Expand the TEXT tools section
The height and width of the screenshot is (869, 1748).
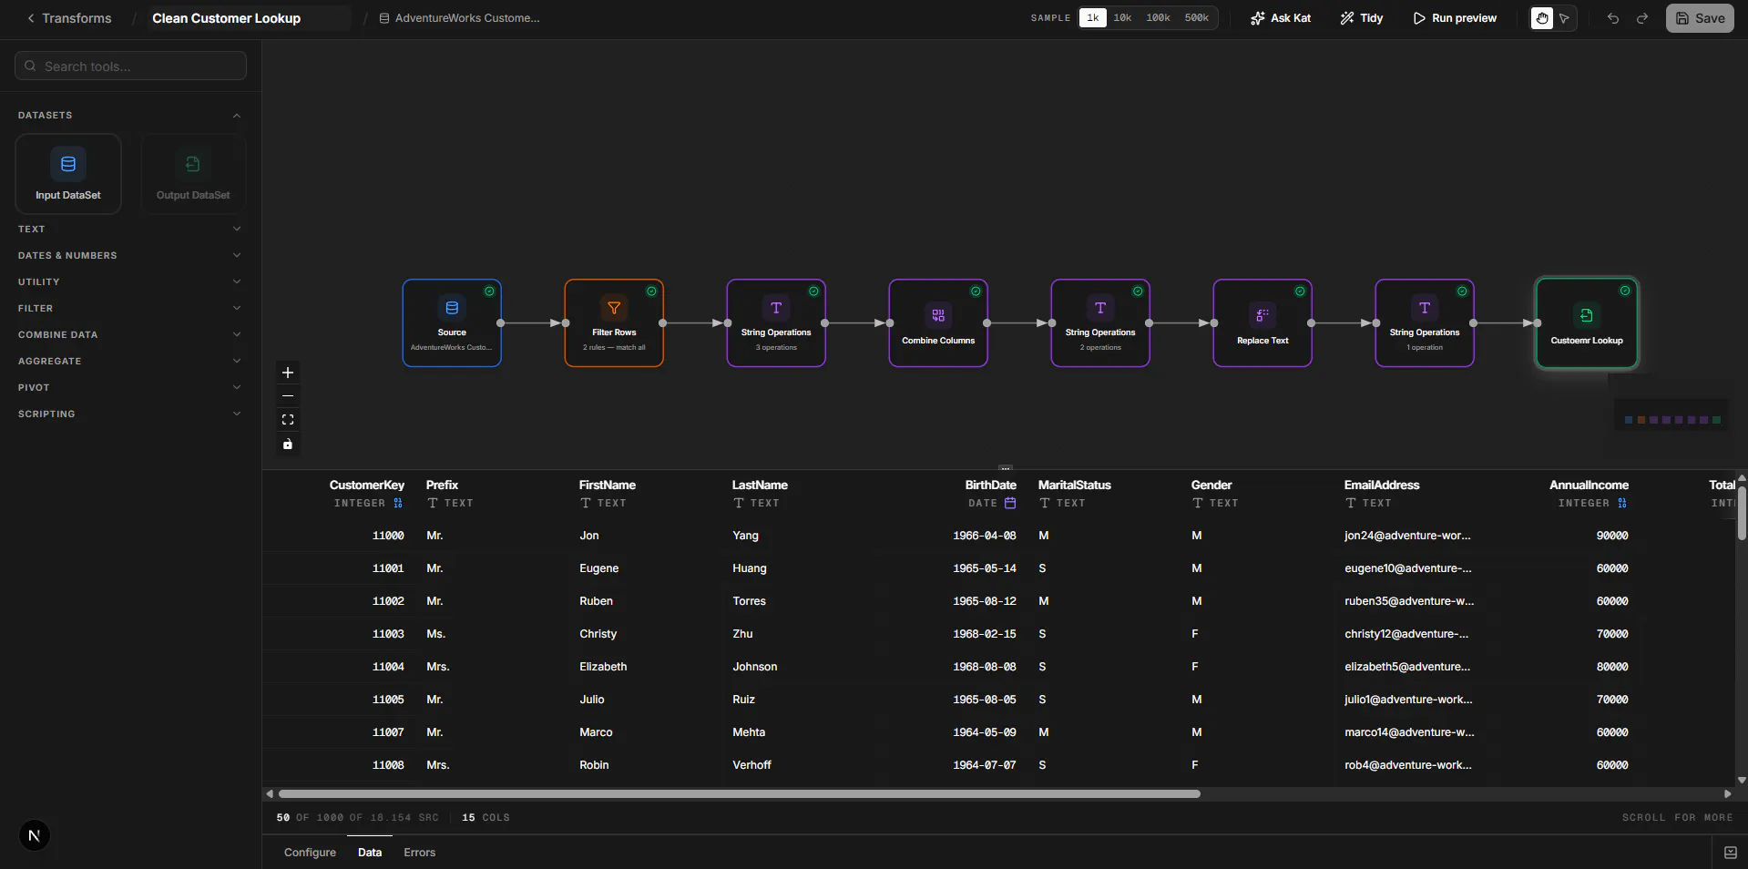point(130,229)
